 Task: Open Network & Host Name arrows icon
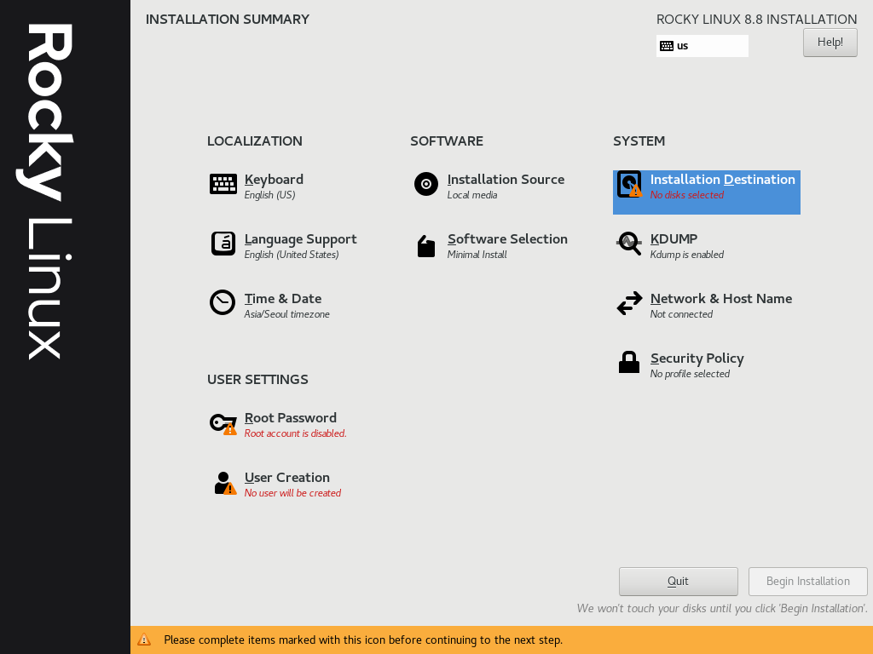click(x=629, y=304)
